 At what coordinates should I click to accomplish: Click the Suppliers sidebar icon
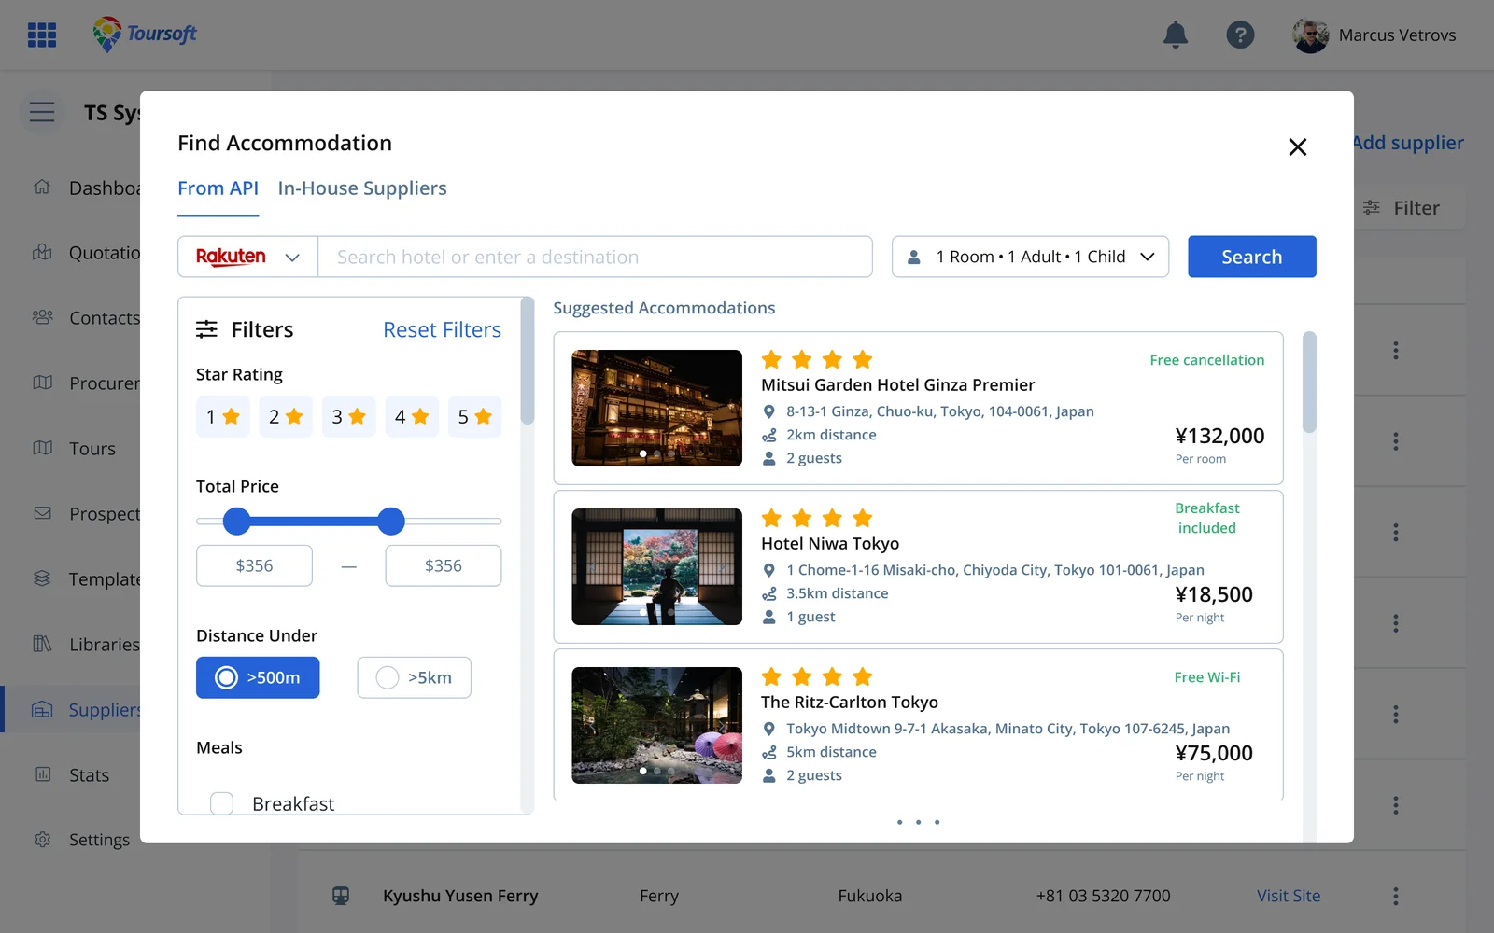(x=42, y=709)
